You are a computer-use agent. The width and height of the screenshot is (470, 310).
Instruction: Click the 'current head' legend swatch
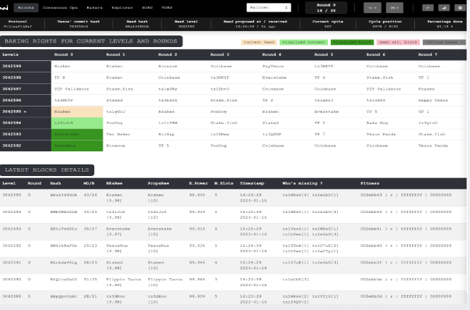click(x=259, y=42)
